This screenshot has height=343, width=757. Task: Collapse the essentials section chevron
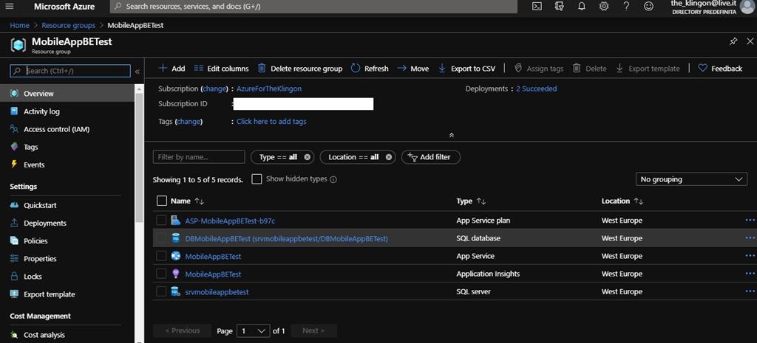pos(452,136)
